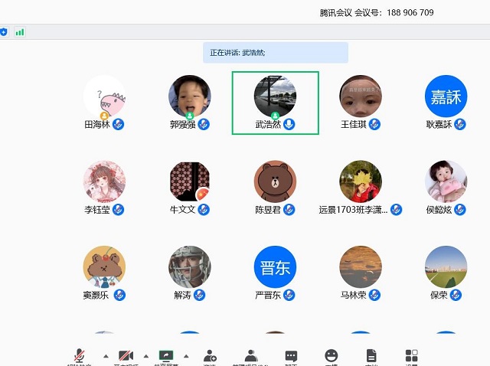Viewport: 490px width, 366px height.
Task: Click the microphone icon next to 严晋东
Action: [289, 295]
